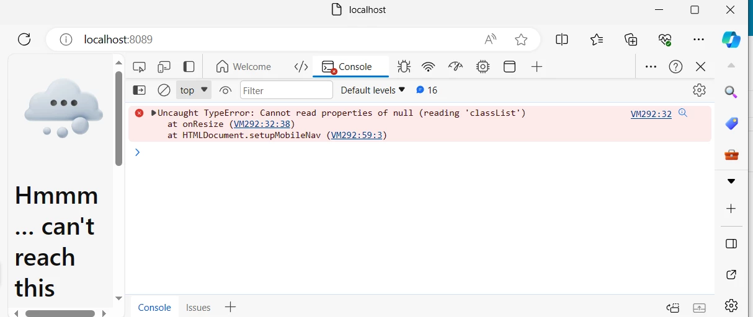Screen dimensions: 753x317
Task: Open the Default levels dropdown
Action: (x=373, y=90)
